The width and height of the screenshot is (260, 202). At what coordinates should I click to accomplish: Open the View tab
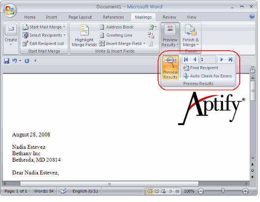tap(192, 17)
